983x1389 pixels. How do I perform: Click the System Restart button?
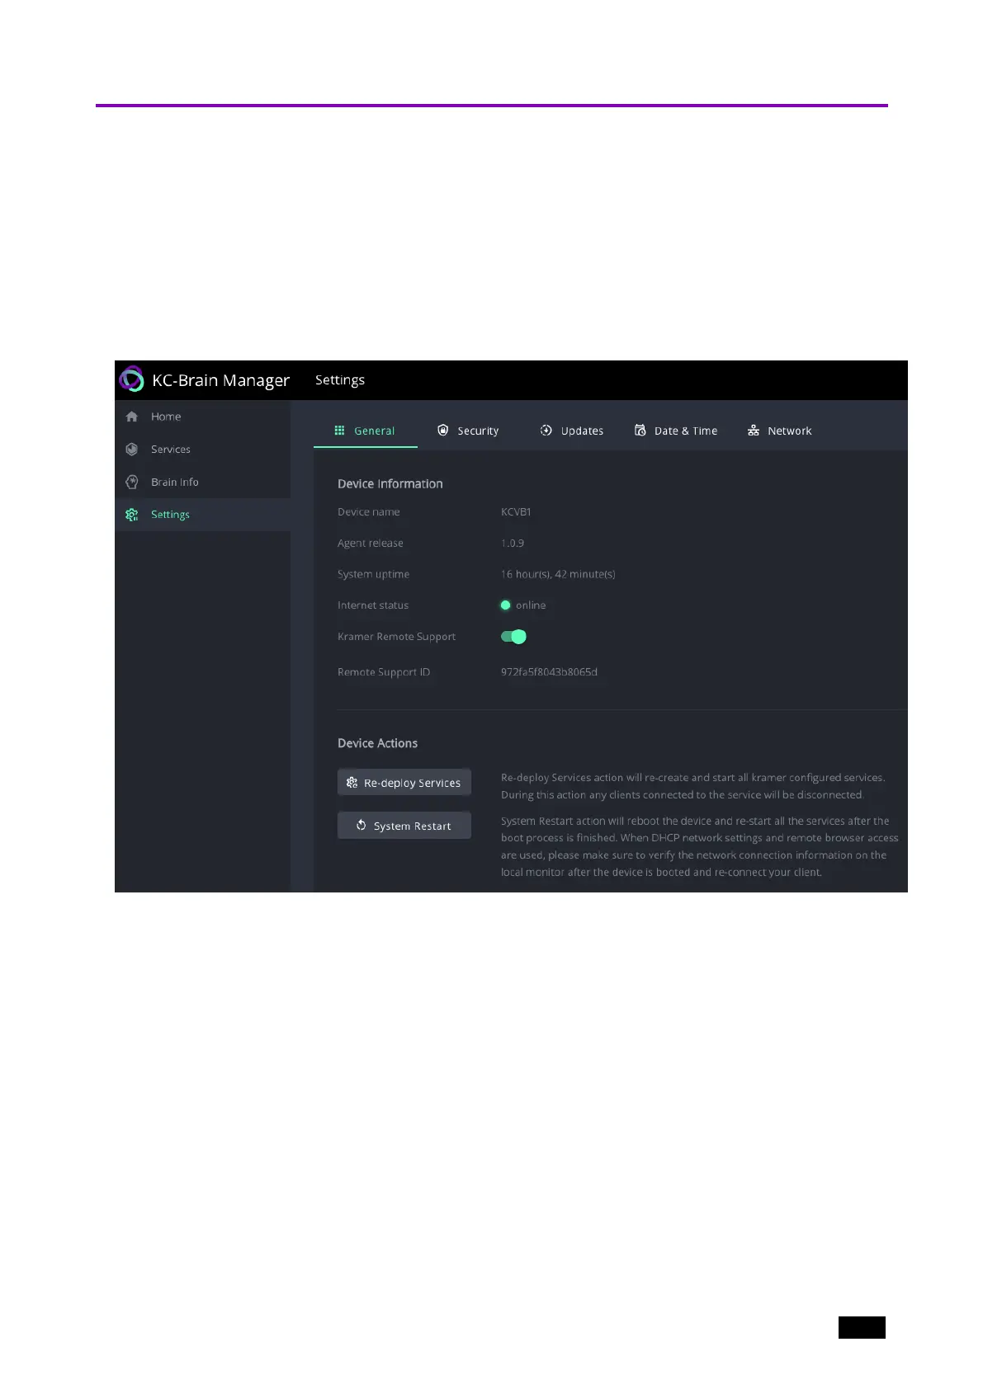(x=404, y=825)
